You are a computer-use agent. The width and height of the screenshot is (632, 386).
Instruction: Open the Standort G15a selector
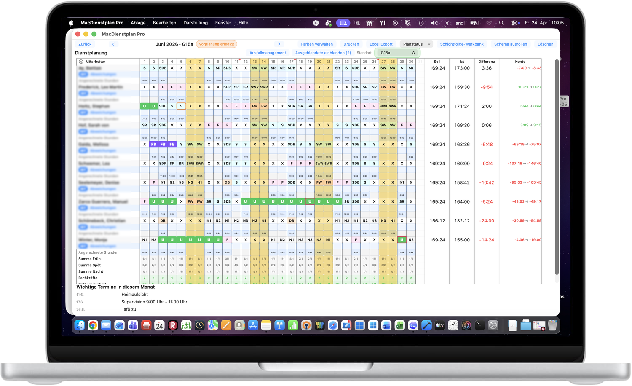click(396, 53)
